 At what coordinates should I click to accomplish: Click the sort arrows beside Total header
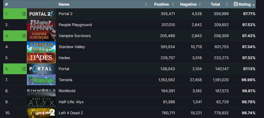click(x=227, y=4)
